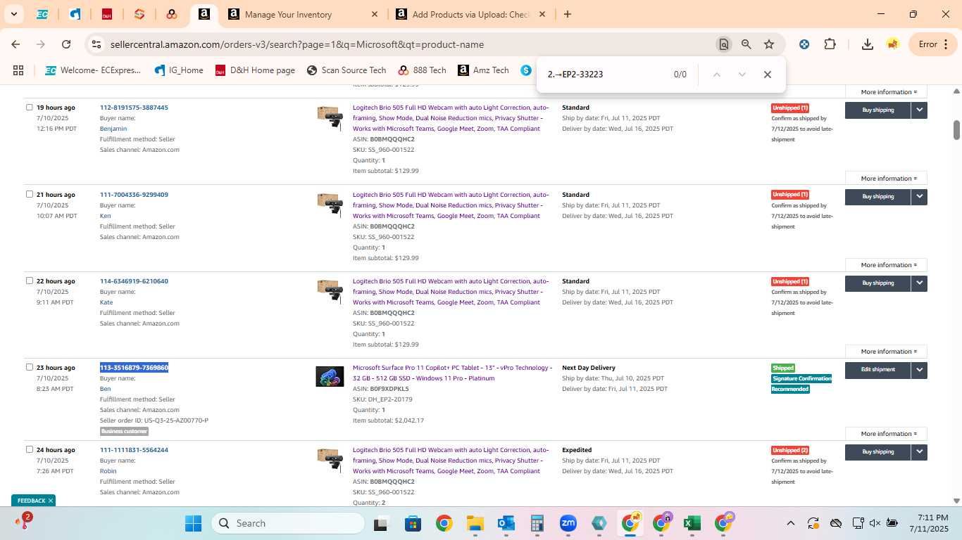Open the D&H pinned browser tab
The height and width of the screenshot is (540, 962).
[x=107, y=14]
